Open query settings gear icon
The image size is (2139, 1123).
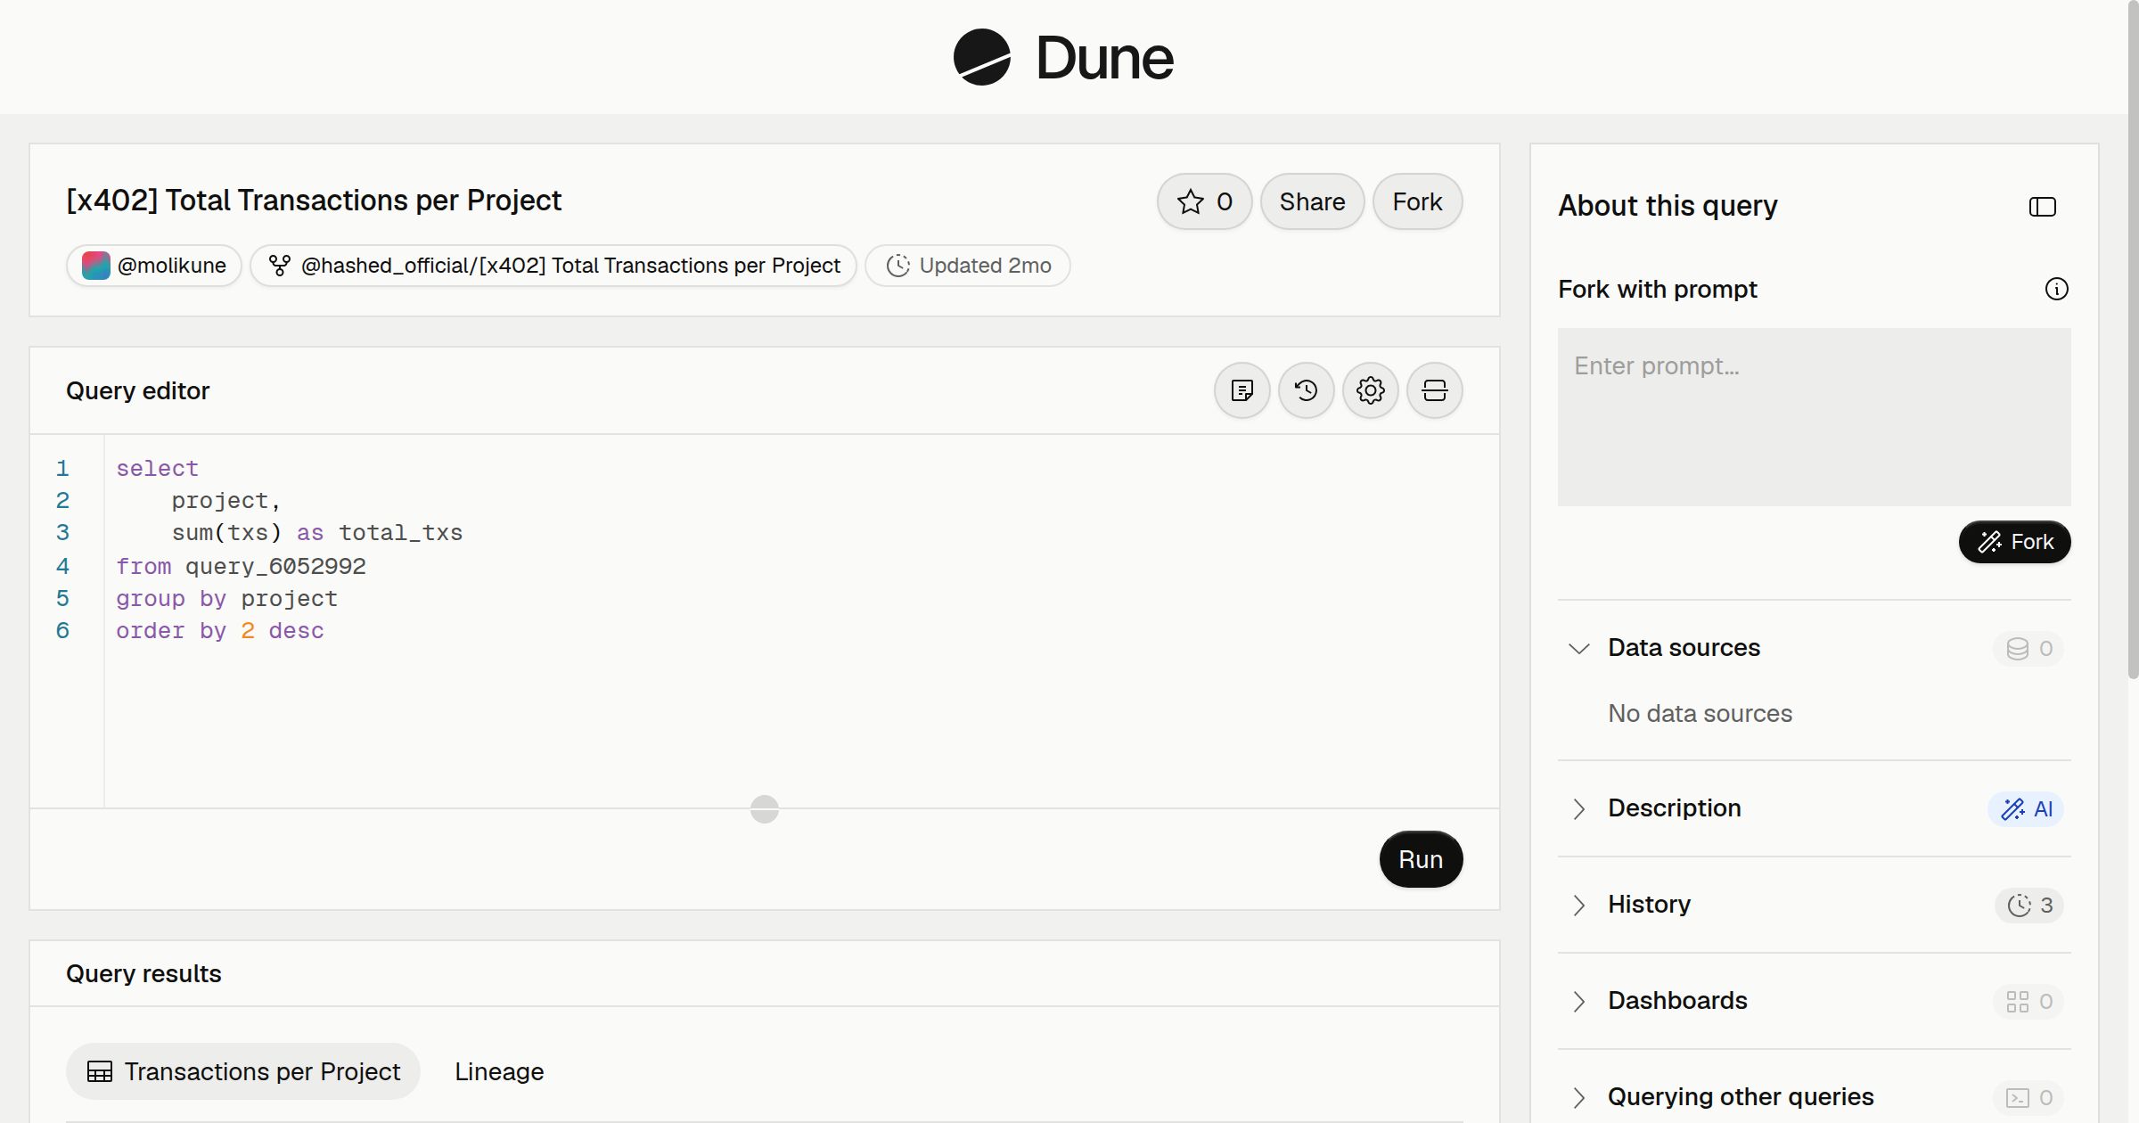pos(1371,390)
